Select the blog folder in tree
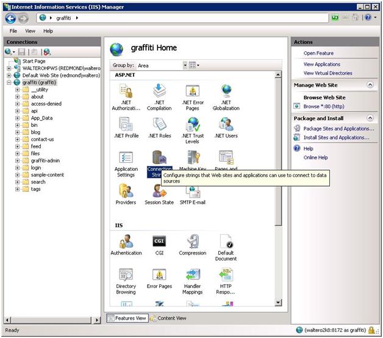Viewport: 383px width, 338px height. coord(35,132)
